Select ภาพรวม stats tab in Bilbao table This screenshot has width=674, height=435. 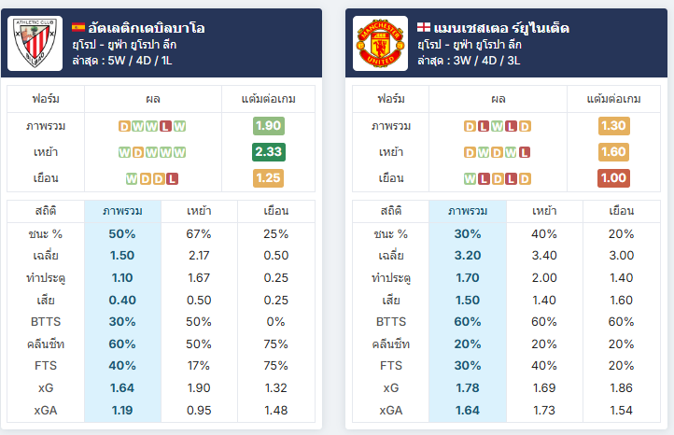122,211
